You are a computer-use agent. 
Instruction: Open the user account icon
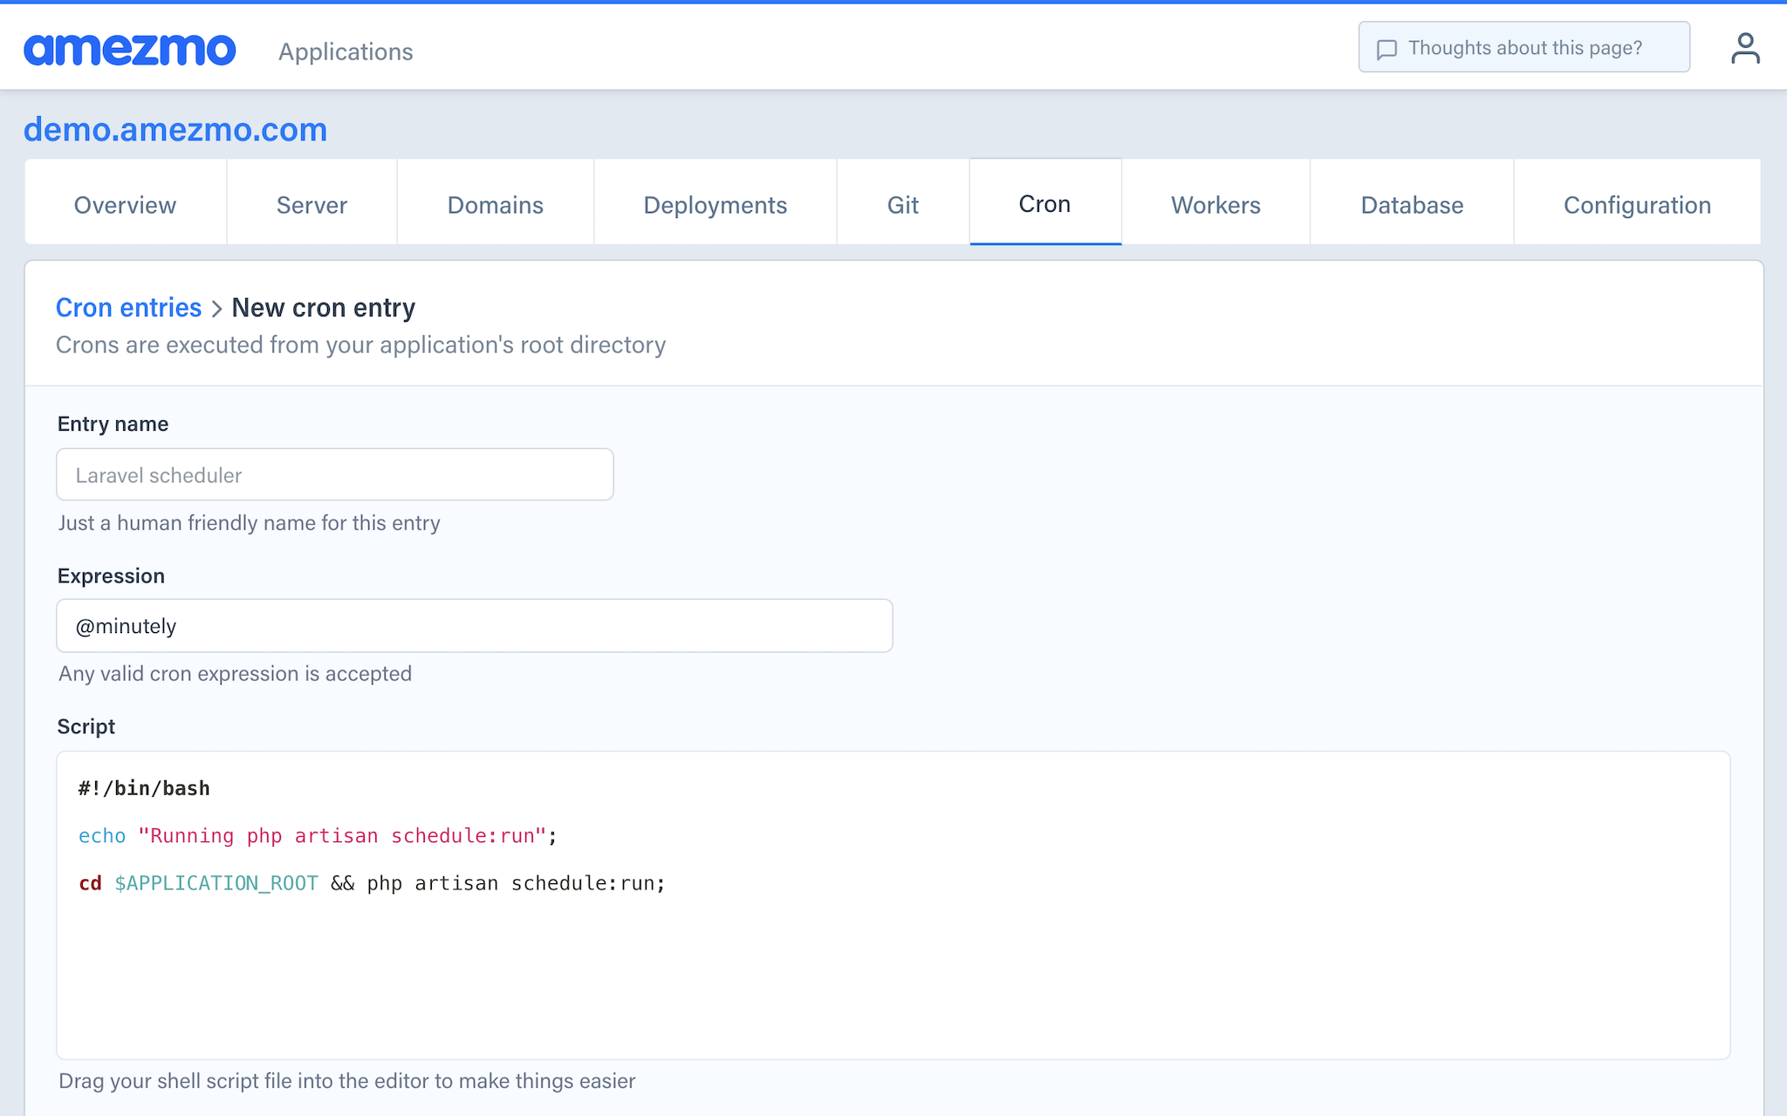tap(1745, 48)
